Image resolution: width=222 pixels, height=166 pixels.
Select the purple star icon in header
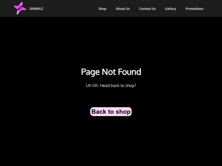pos(20,8)
